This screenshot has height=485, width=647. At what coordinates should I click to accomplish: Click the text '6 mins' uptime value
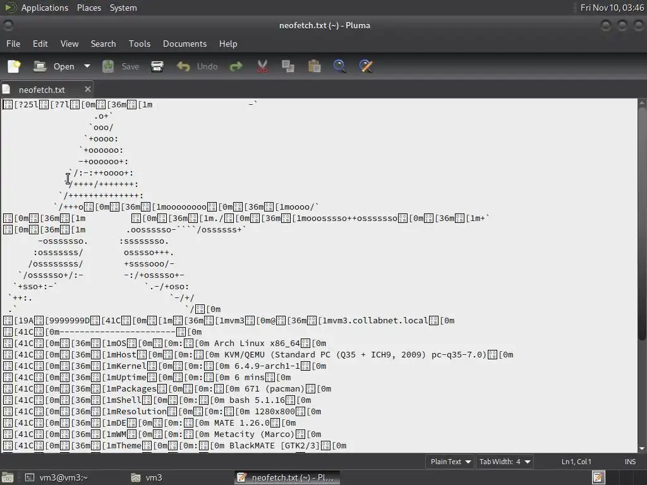249,378
